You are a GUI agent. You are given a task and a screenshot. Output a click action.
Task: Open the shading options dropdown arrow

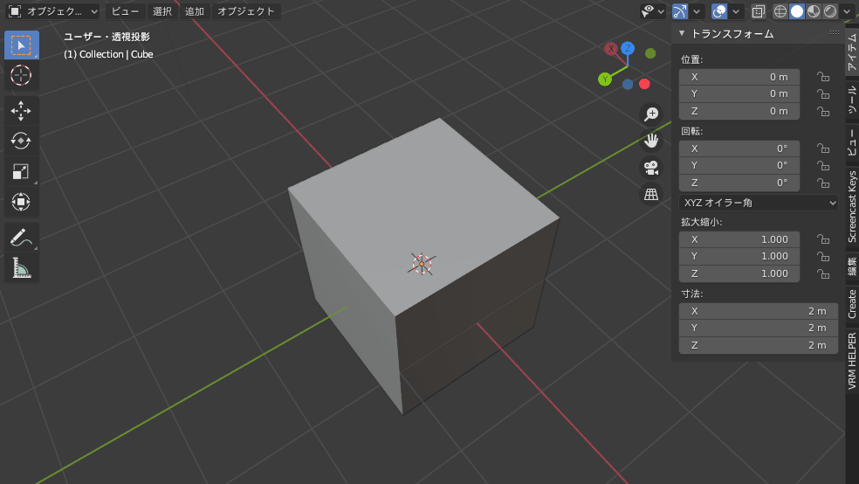coord(847,11)
